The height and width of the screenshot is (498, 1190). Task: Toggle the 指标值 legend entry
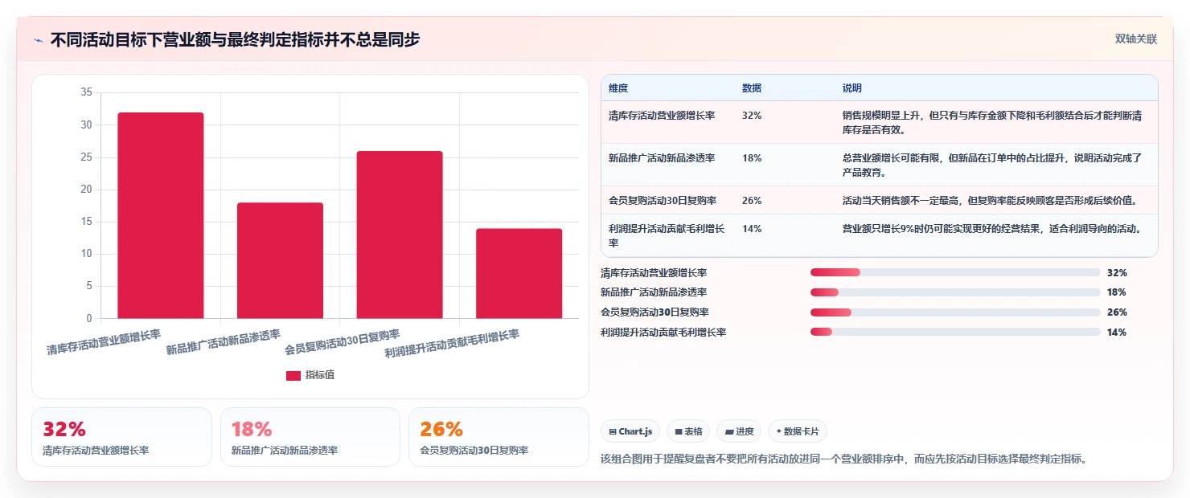(x=310, y=375)
